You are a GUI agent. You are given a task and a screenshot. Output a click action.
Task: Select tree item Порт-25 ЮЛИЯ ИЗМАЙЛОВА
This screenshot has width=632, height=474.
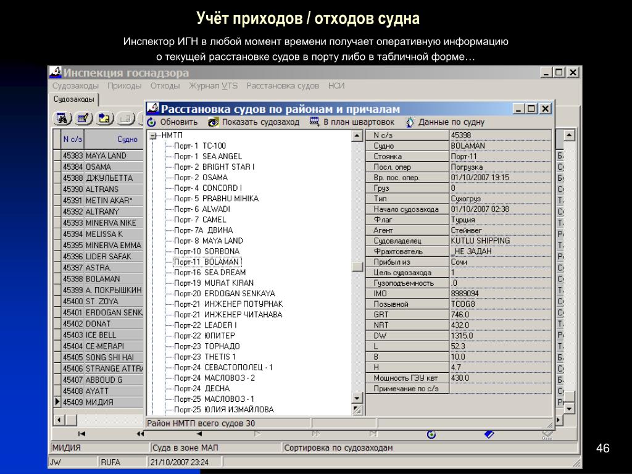[x=223, y=410]
